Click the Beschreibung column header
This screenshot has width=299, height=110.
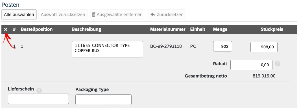pos(86,29)
